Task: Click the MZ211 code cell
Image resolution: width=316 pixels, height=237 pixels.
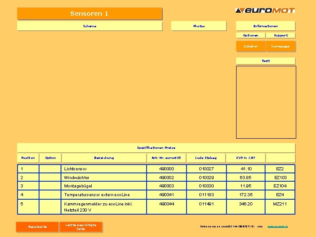Action: tap(280, 207)
